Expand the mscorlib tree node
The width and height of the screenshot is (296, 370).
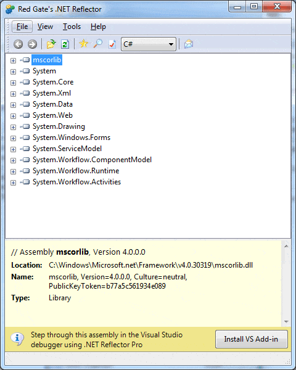coord(13,60)
